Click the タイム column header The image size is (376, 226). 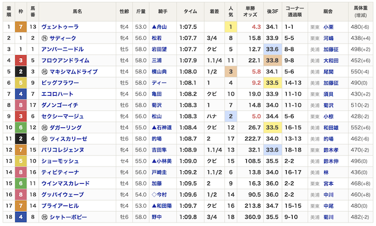(190, 11)
